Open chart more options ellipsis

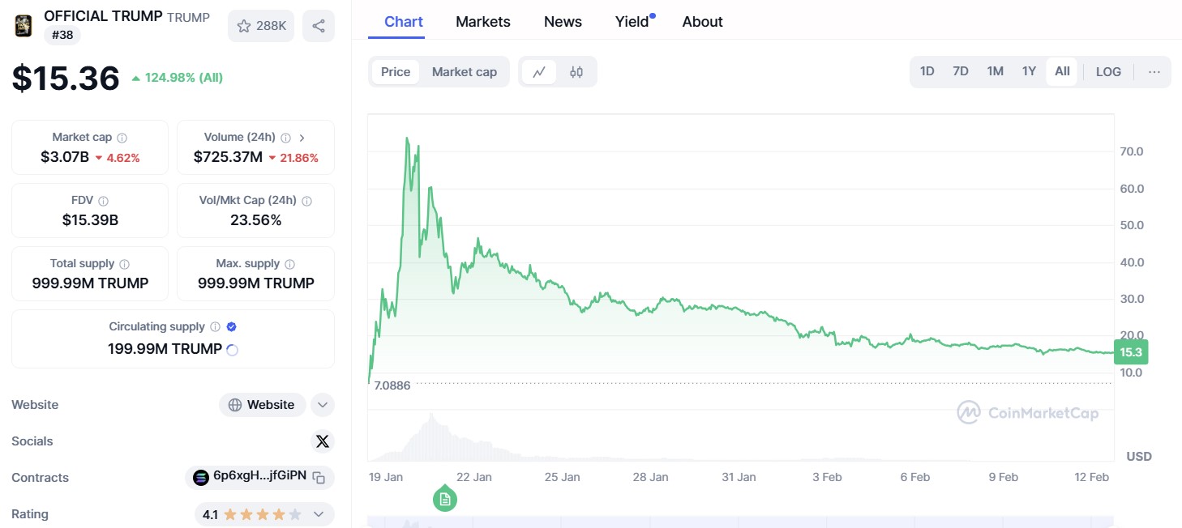click(1154, 71)
